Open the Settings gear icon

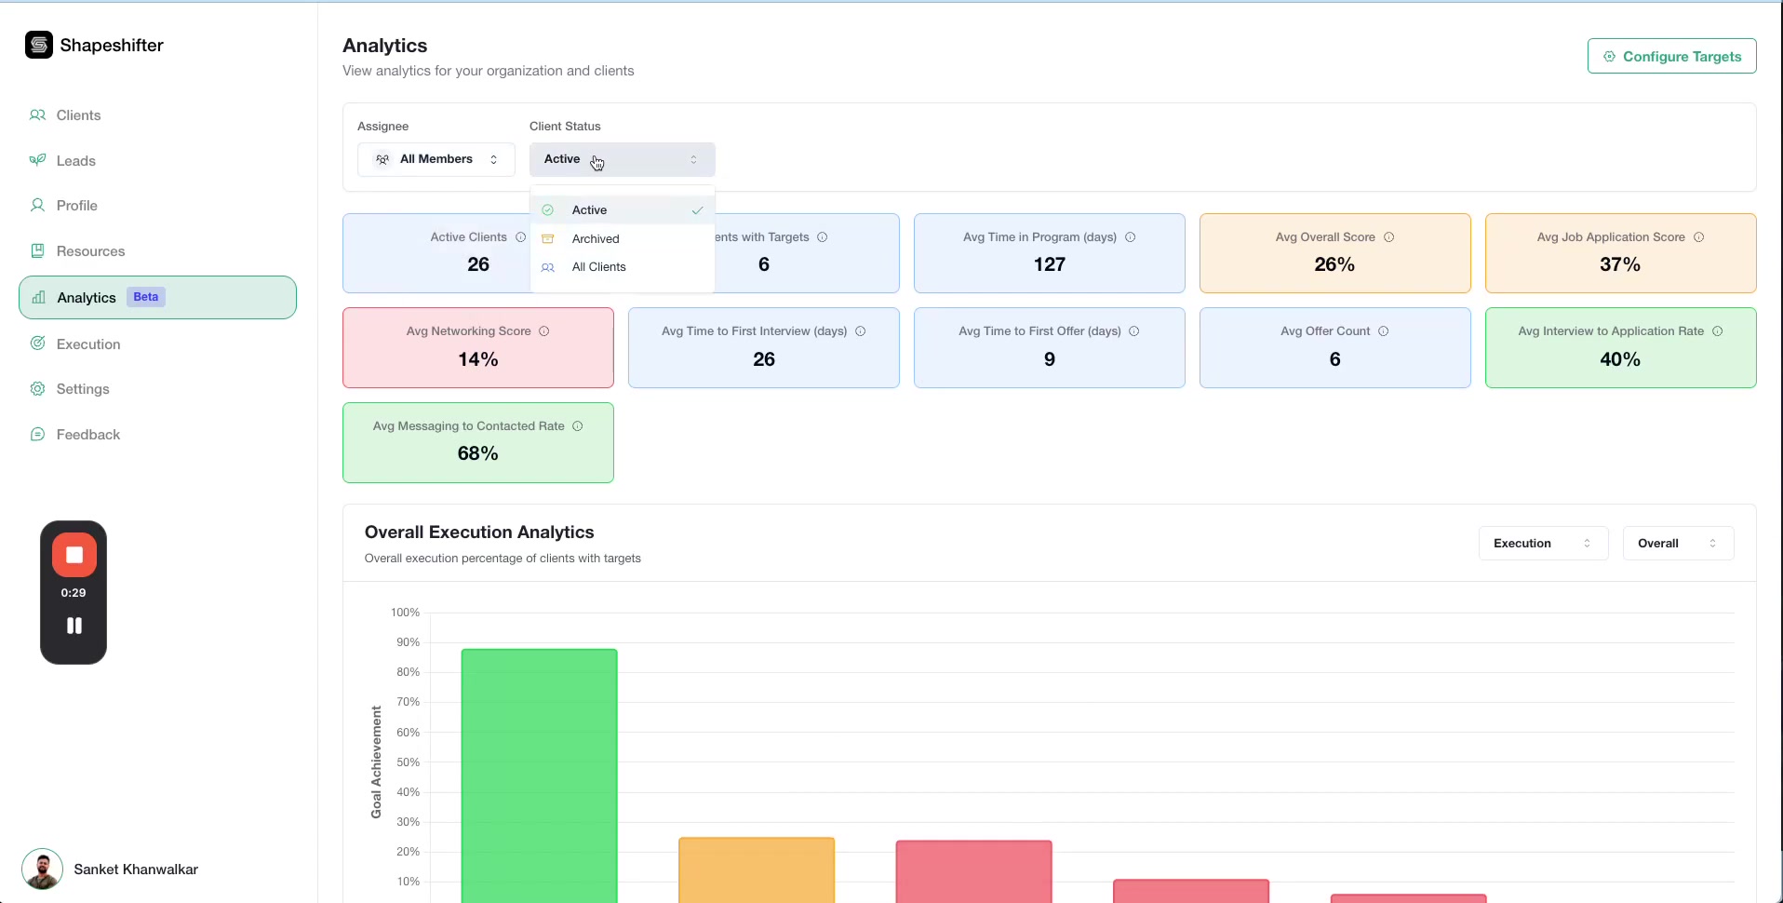pos(37,388)
